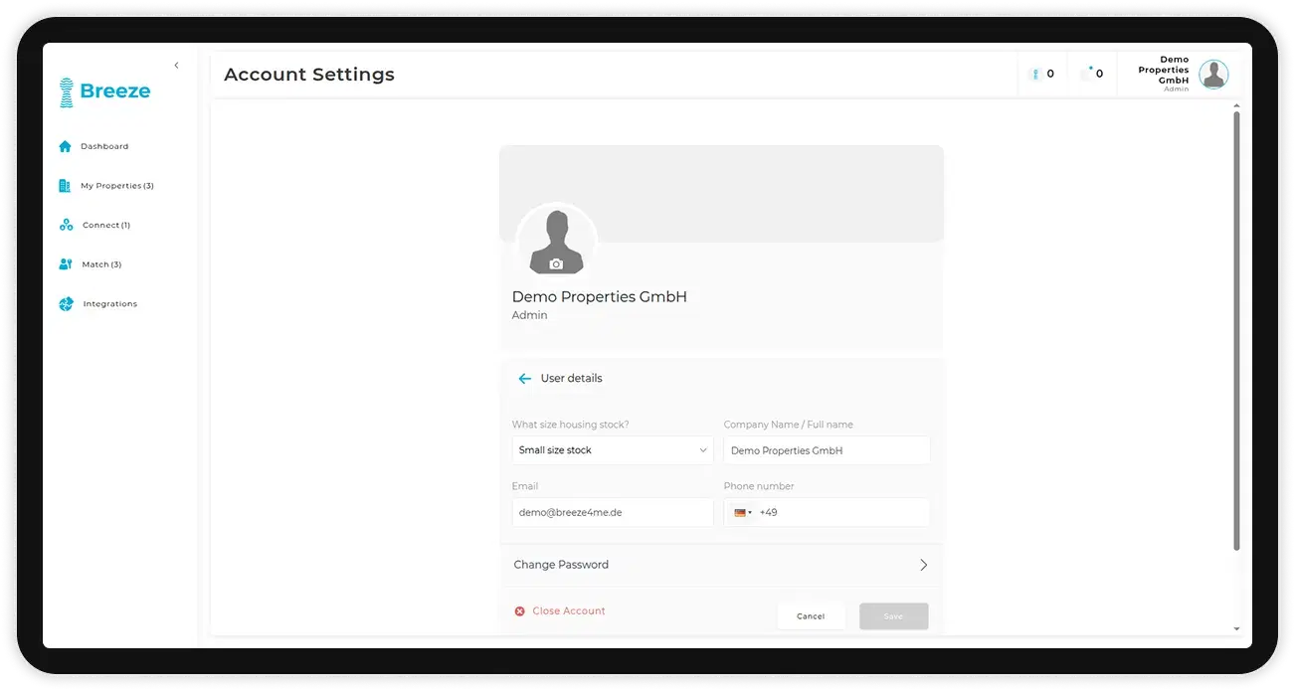Viewport: 1295px width, 691px height.
Task: Open the user avatar in top header
Action: [1212, 75]
